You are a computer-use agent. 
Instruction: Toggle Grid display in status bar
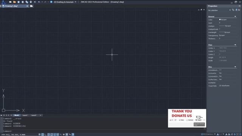(43, 134)
